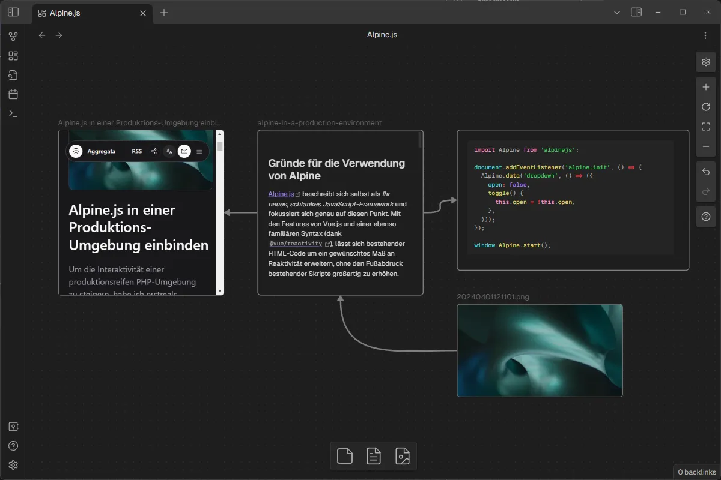Open a new tab with the plus button

163,13
